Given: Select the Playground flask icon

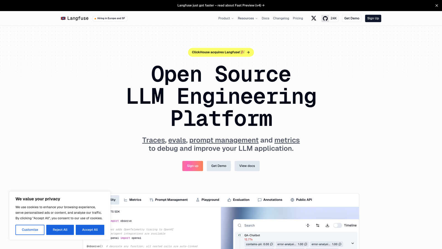Looking at the screenshot, I should (198, 199).
